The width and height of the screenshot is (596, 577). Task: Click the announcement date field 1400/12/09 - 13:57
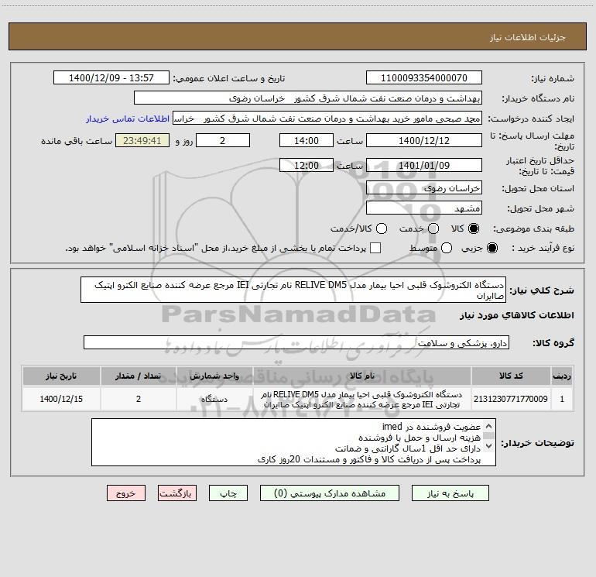[111, 78]
